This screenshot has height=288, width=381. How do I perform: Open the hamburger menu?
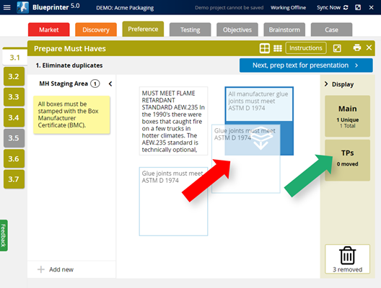click(x=6, y=7)
